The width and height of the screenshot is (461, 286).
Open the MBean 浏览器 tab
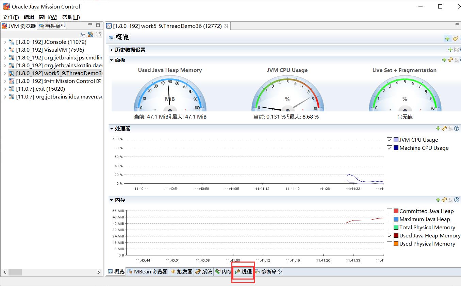pyautogui.click(x=148, y=272)
